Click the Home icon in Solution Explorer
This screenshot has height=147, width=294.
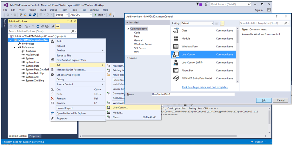[20, 27]
